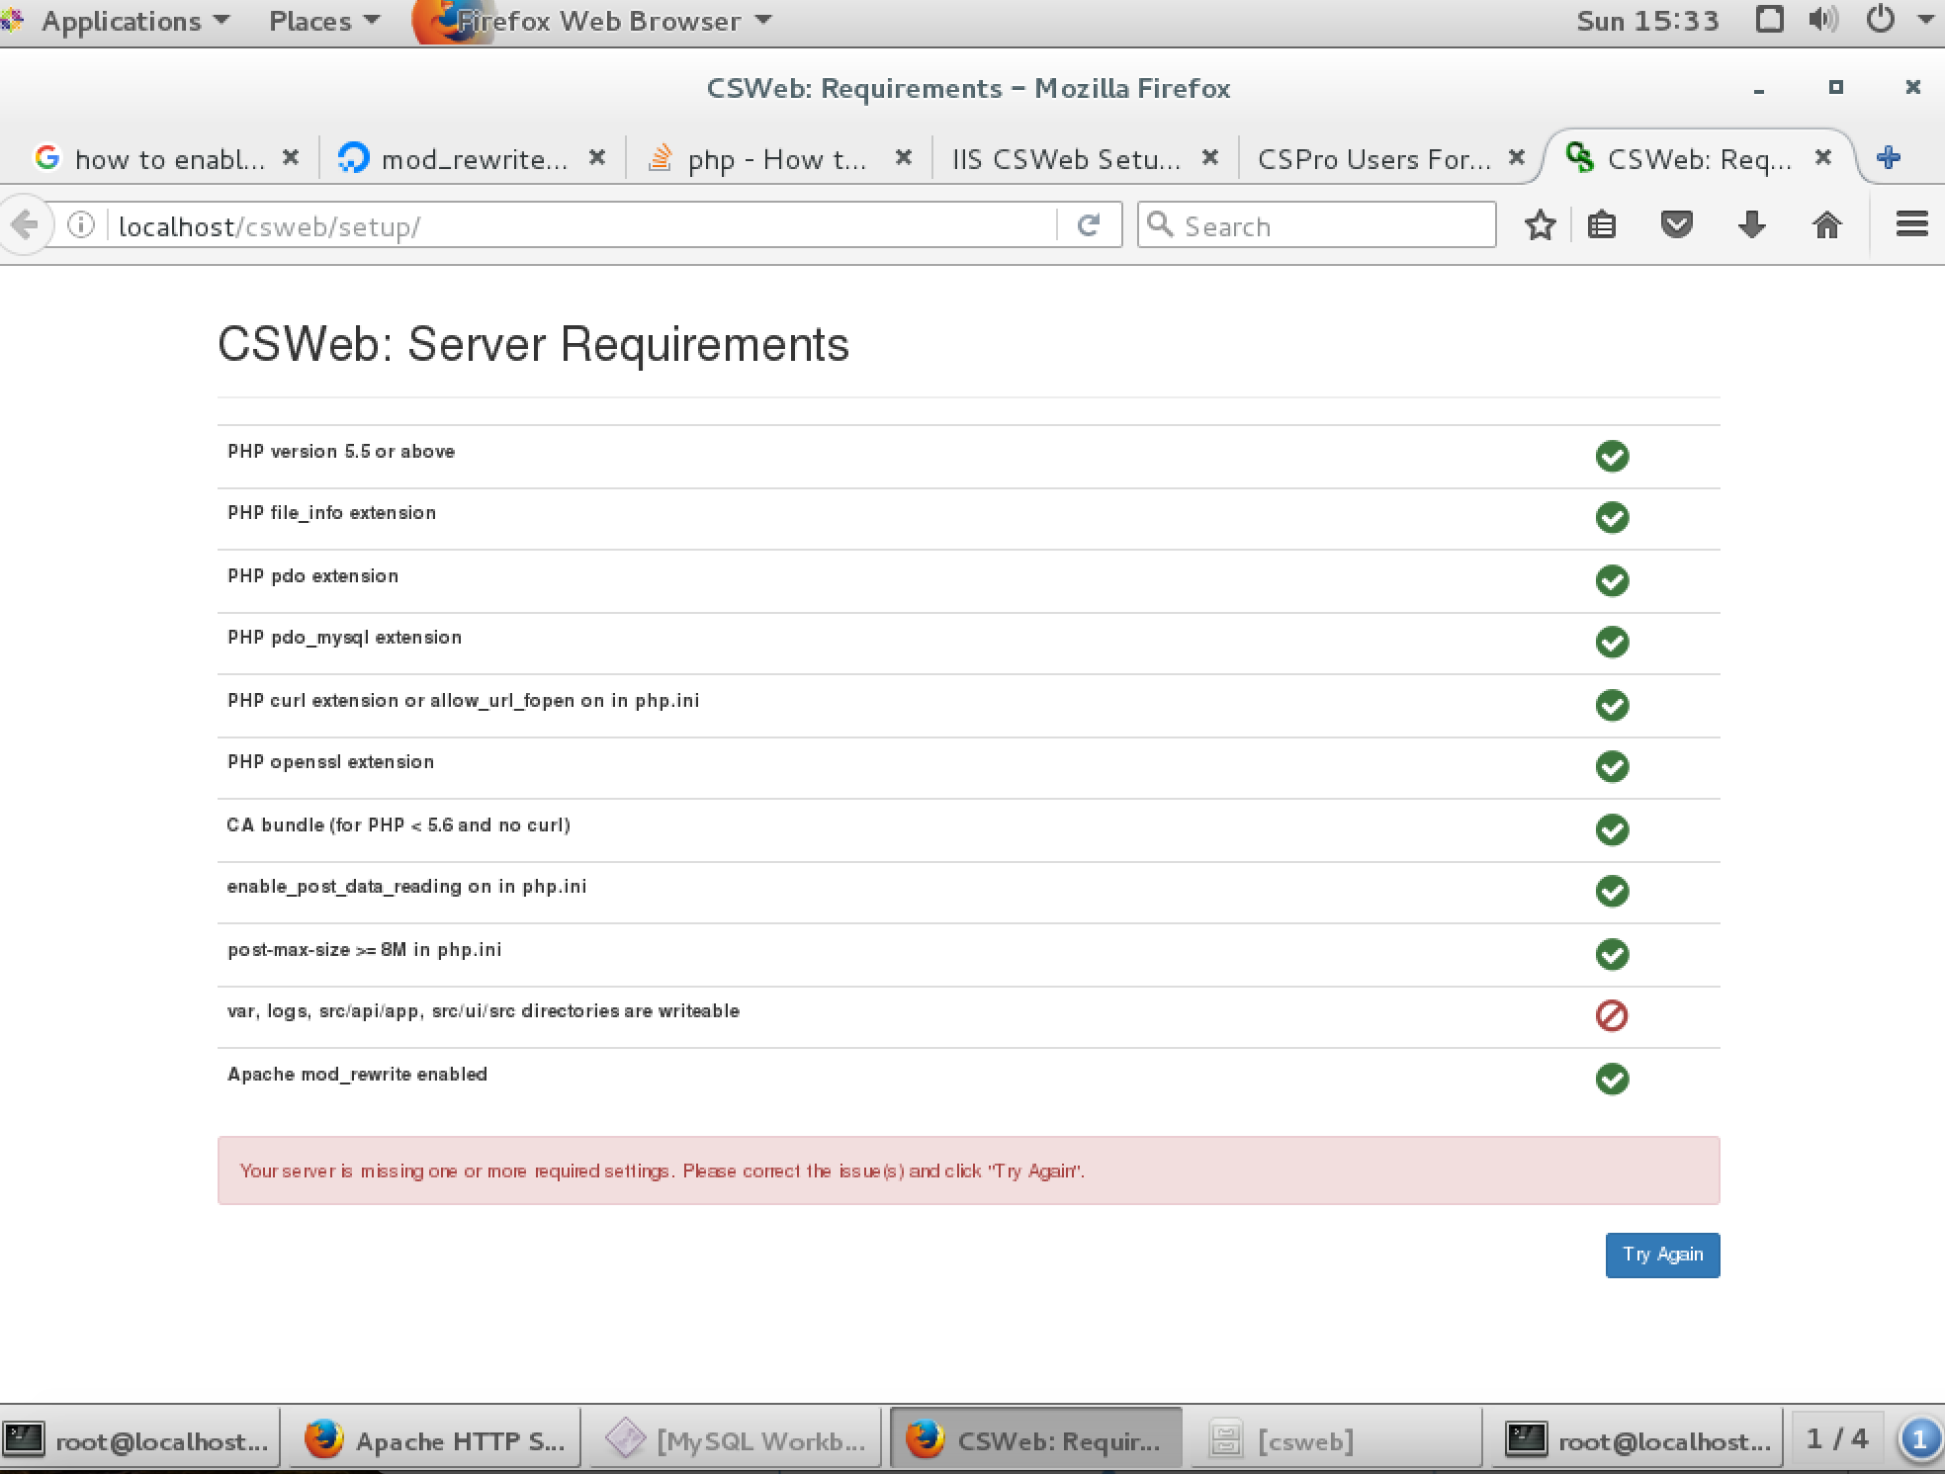Click the Apache mod_rewrite check mark
This screenshot has width=1945, height=1474.
1612,1079
